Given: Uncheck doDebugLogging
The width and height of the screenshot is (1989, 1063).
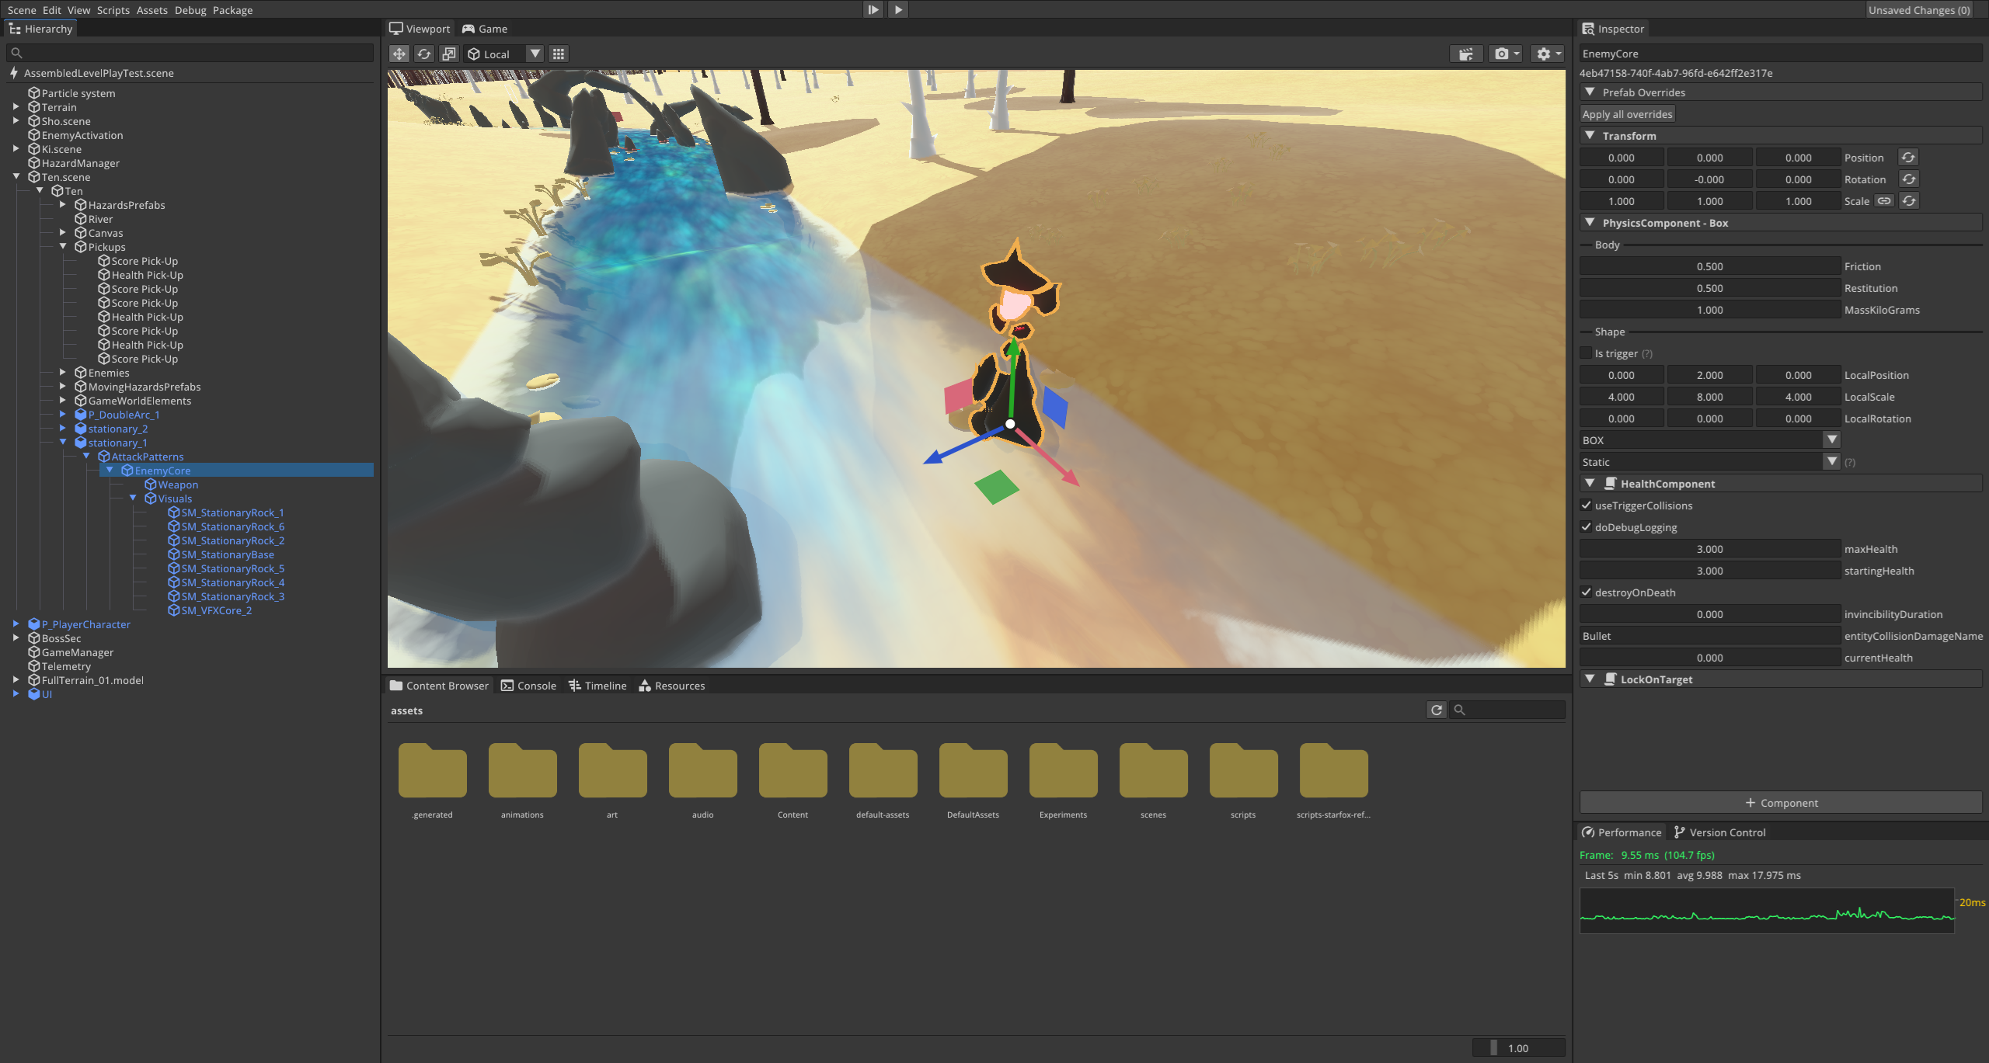Looking at the screenshot, I should (x=1586, y=527).
